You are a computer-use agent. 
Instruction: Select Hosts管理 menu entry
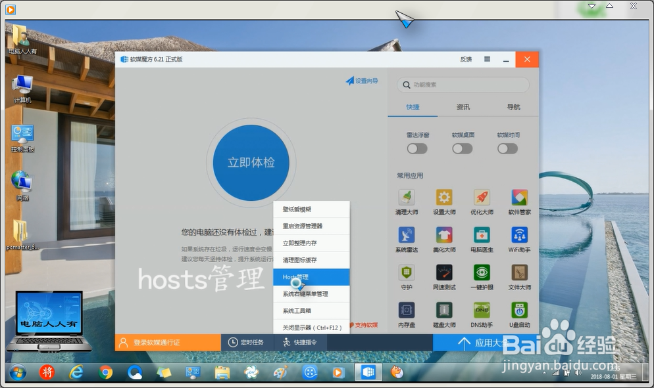(311, 277)
